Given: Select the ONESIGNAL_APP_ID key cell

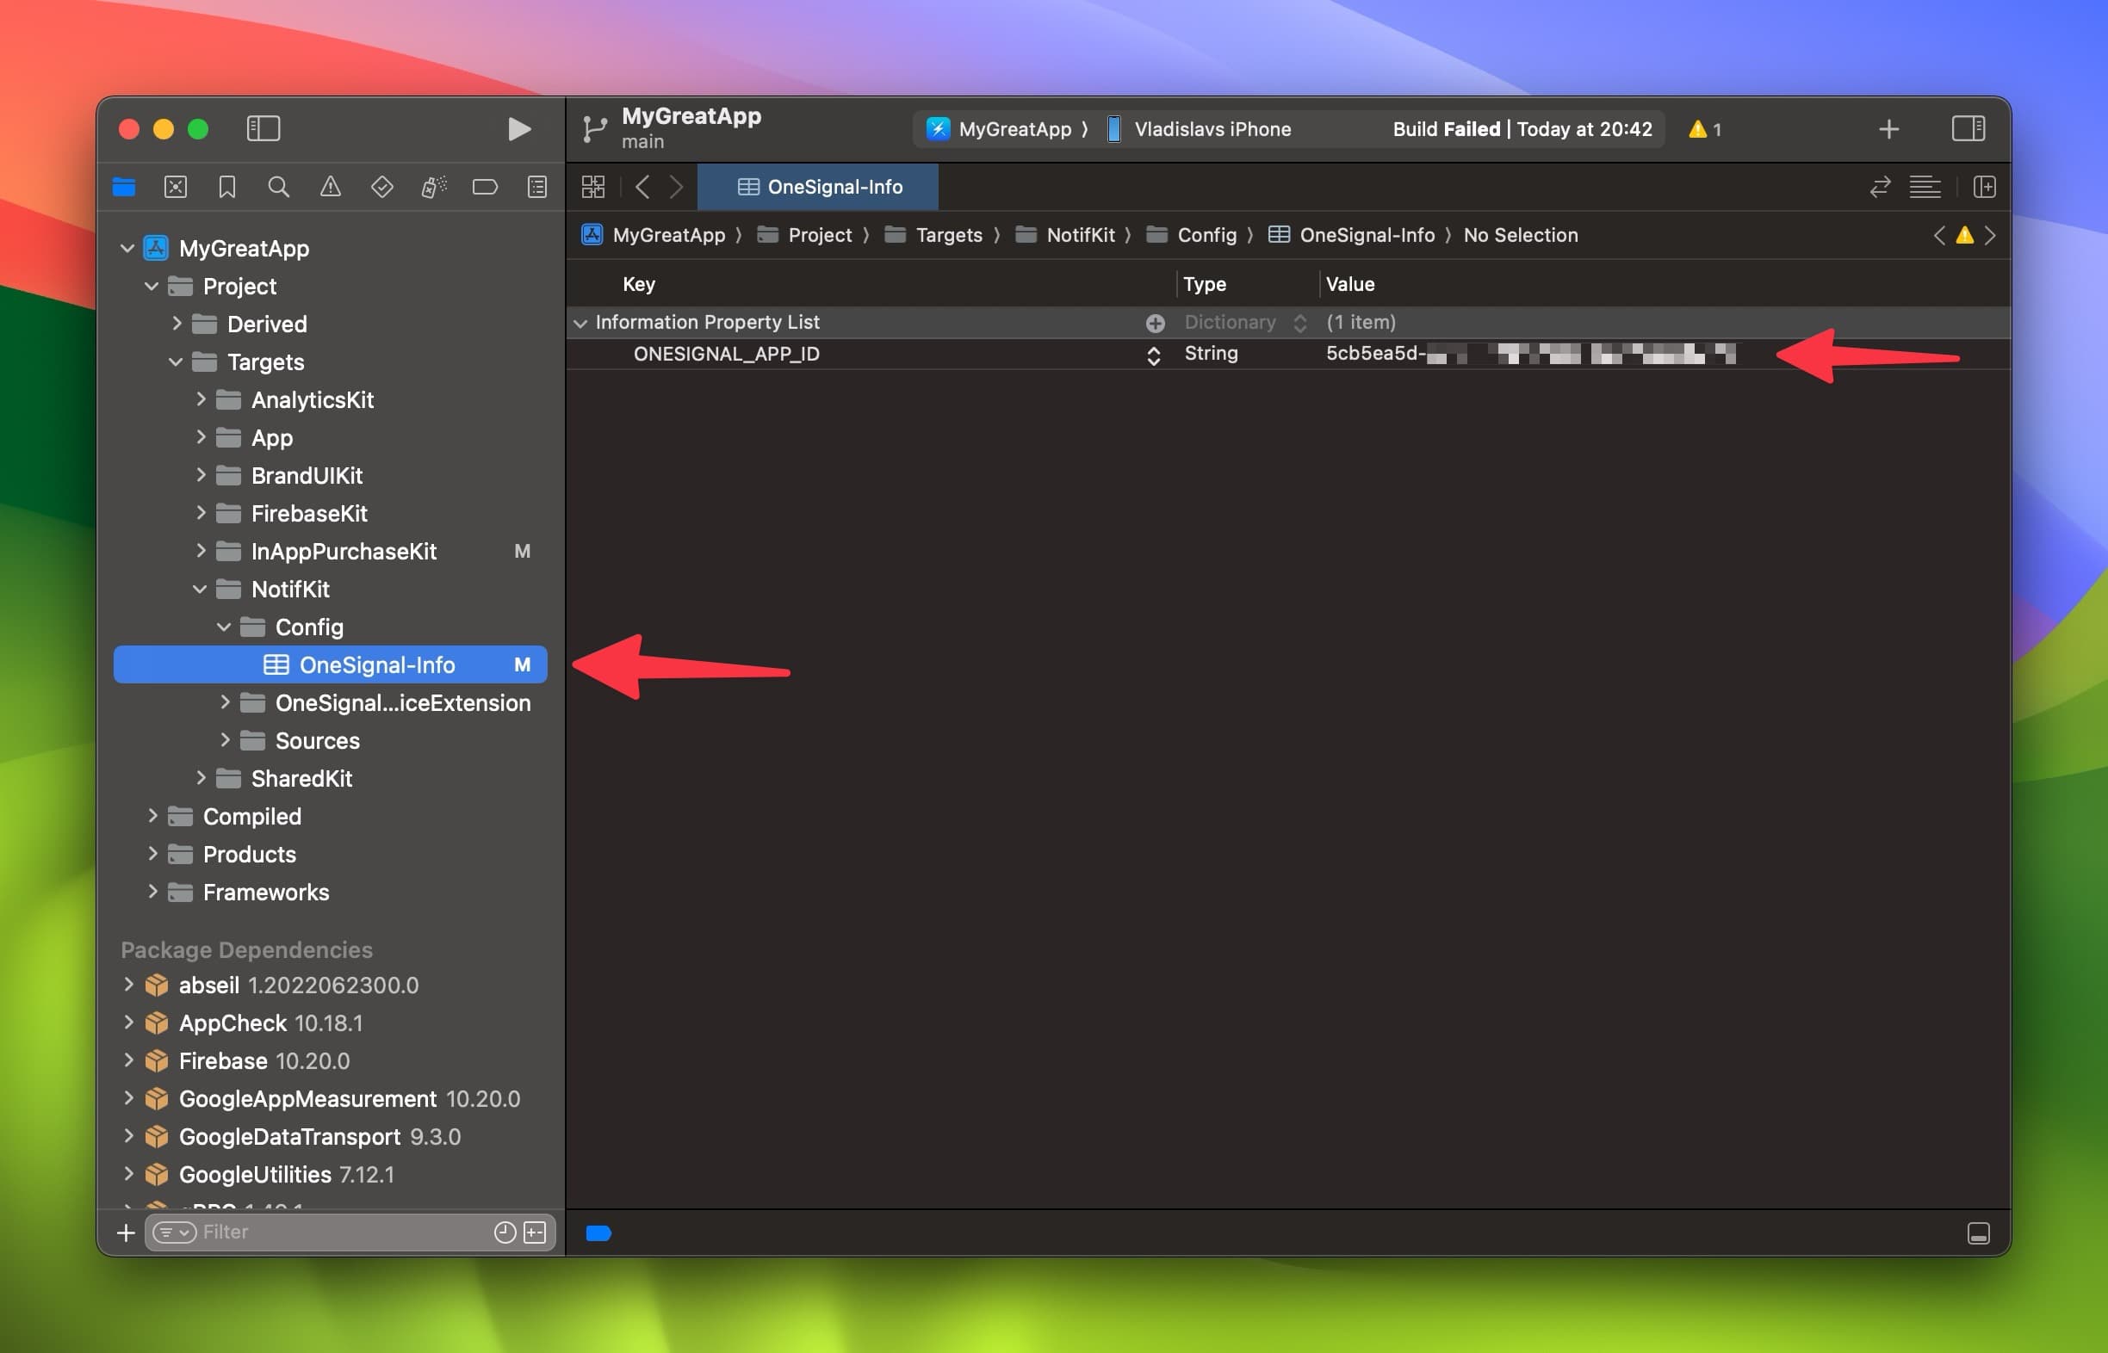Looking at the screenshot, I should pos(726,354).
